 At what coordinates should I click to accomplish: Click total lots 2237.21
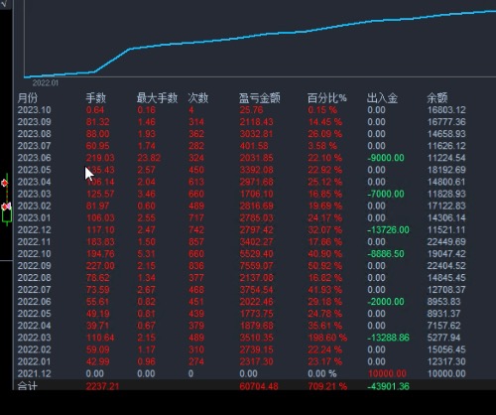tap(102, 386)
